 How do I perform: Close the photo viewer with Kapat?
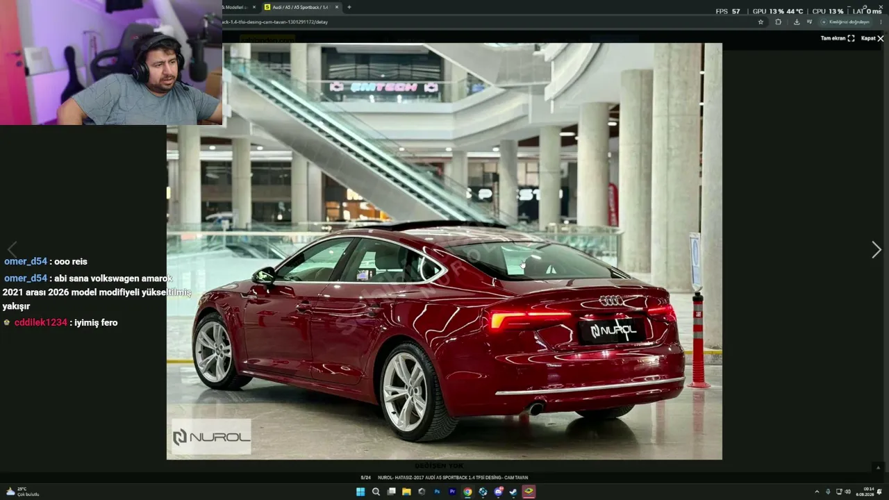872,38
